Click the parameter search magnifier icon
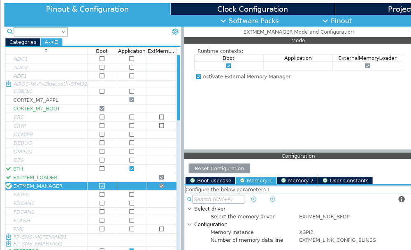411x250 pixels. pos(189,199)
